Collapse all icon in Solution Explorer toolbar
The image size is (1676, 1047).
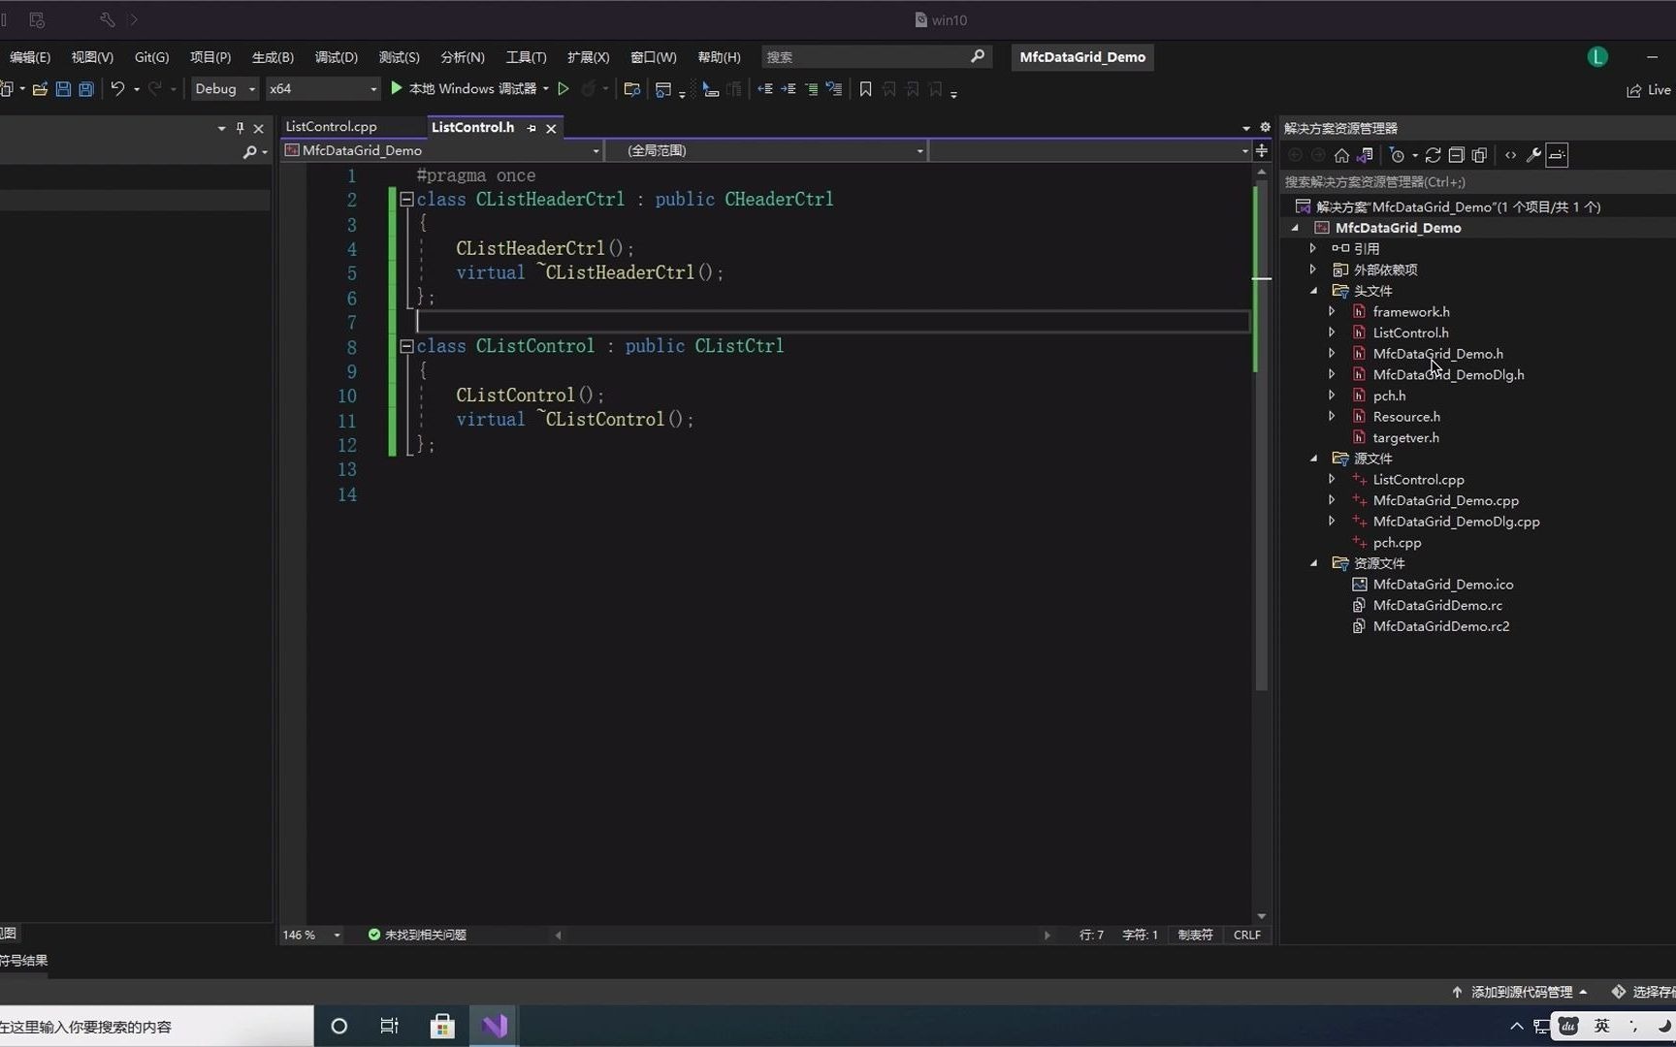tap(1456, 155)
